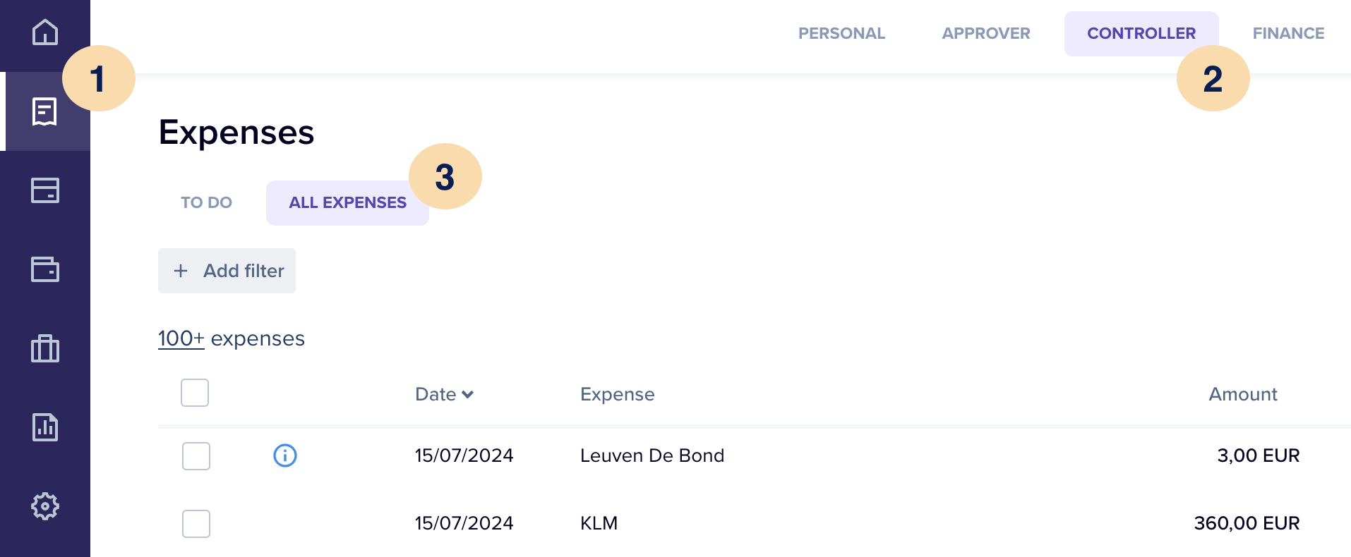Screen dimensions: 1351x557
Task: Click the Add filter button
Action: click(x=227, y=271)
